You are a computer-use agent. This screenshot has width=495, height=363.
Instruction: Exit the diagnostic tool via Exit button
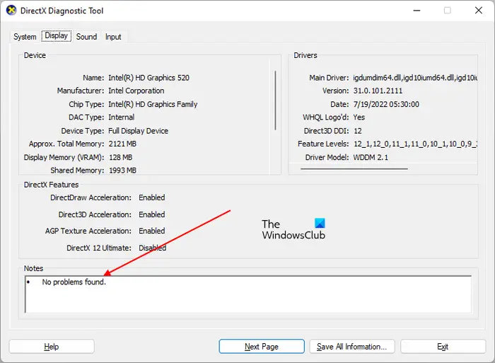[443, 347]
